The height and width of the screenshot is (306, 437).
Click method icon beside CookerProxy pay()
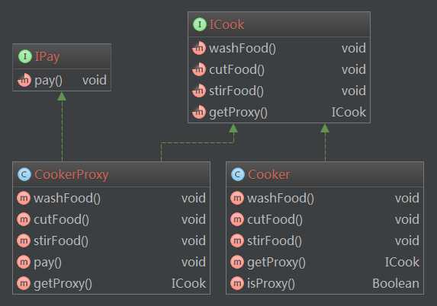[24, 262]
